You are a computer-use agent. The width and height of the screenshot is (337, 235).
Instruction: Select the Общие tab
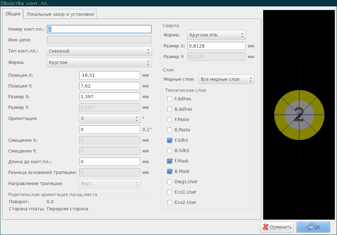(x=13, y=14)
